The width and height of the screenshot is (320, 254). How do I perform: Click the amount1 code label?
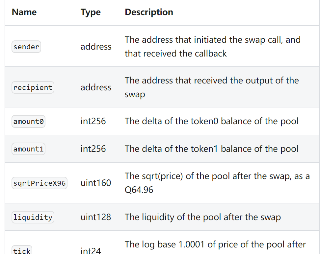click(29, 149)
